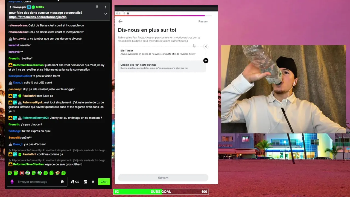Add Fun Facts with the plus icon
This screenshot has height=197, width=350.
click(x=206, y=61)
